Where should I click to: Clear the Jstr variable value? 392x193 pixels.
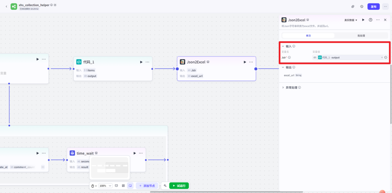pos(381,57)
